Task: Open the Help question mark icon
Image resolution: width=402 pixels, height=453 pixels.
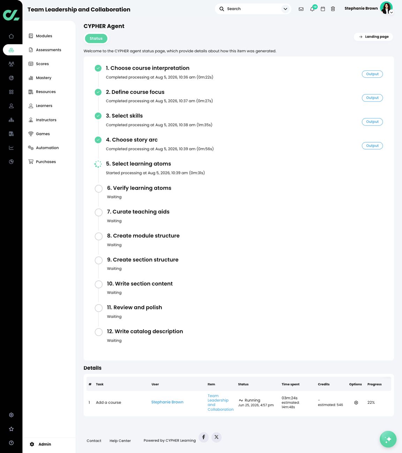Action: [x=11, y=443]
